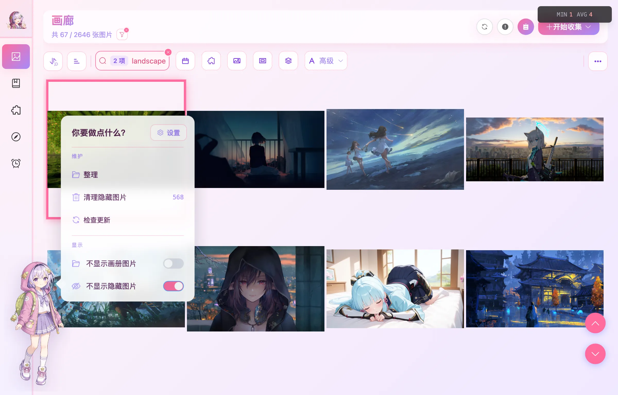Open the pink clipboard icon button

(526, 27)
